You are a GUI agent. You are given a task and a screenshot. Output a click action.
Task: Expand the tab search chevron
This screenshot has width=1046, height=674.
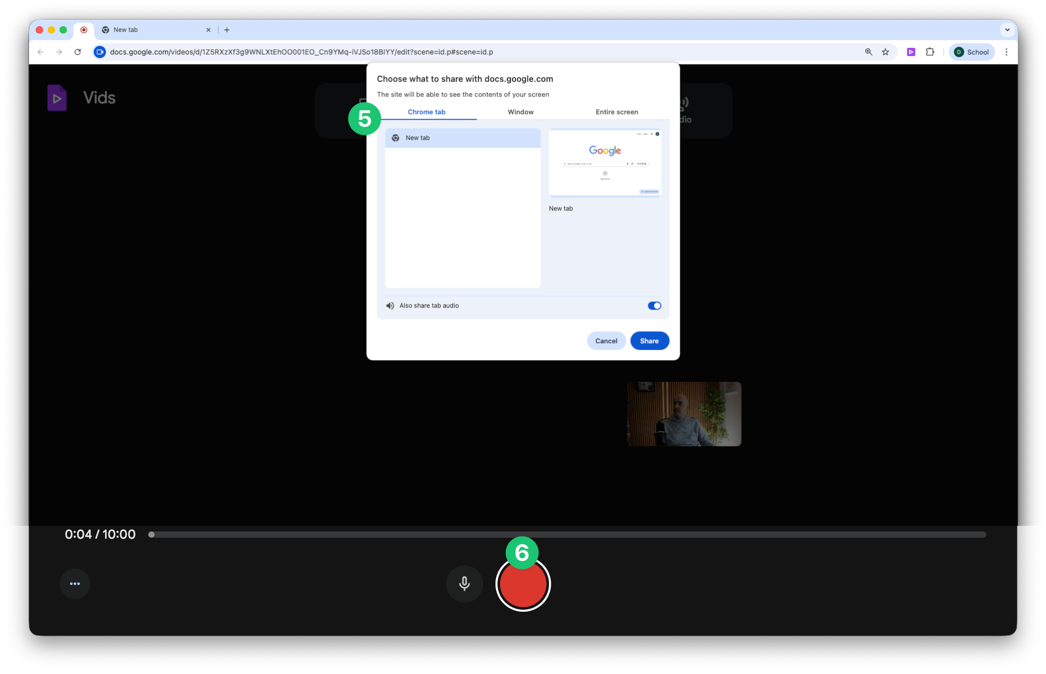[x=1007, y=30]
